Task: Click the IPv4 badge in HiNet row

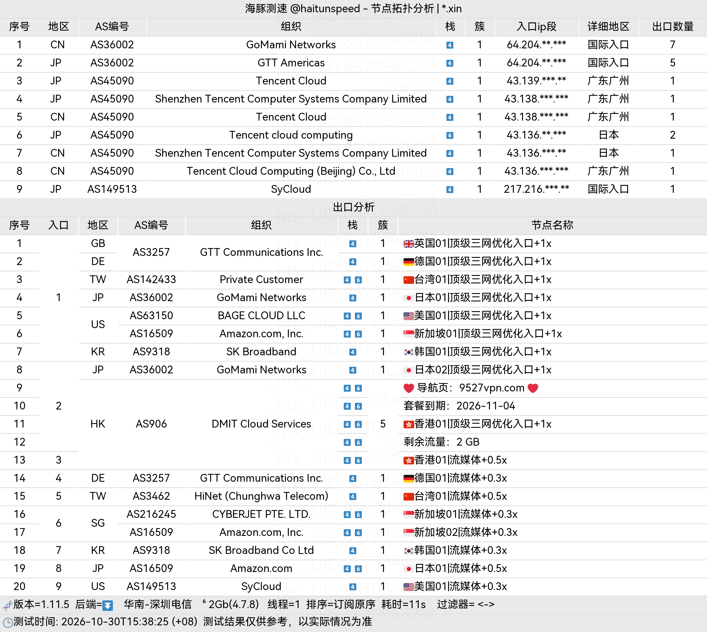Action: 353,497
